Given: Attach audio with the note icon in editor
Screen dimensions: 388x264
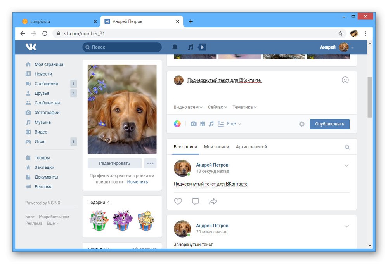Looking at the screenshot, I should tap(211, 123).
